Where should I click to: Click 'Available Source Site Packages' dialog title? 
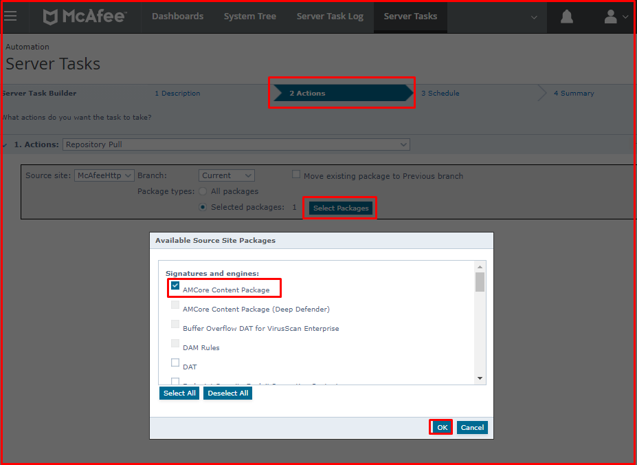pos(215,241)
